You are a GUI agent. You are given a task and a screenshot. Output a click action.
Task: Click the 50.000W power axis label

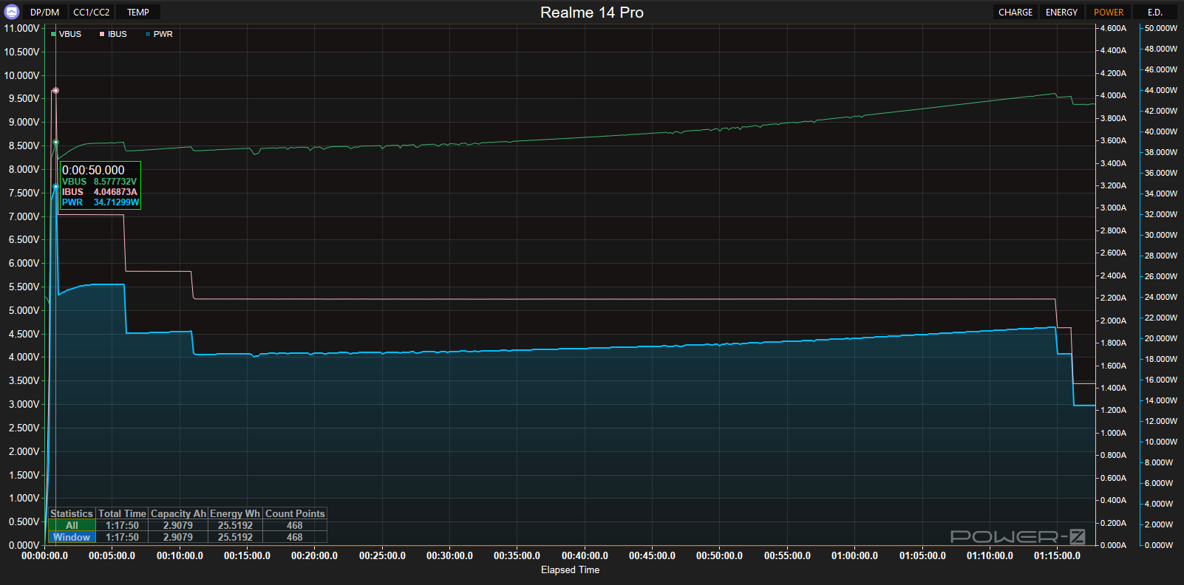1160,28
